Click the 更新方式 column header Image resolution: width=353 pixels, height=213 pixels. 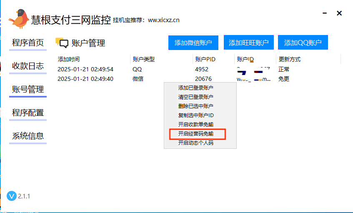pos(308,59)
